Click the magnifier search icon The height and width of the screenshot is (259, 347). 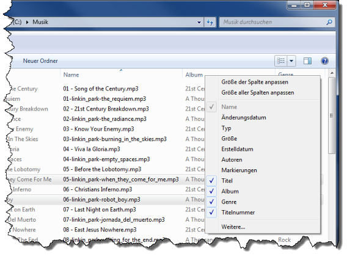[x=329, y=22]
